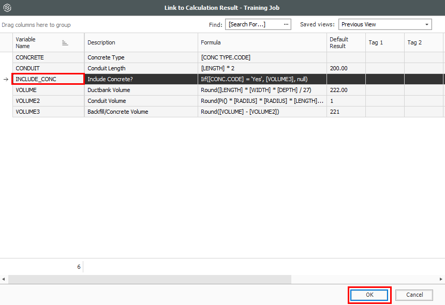Select the CONCRETE variable row
The image size is (445, 305).
[48, 57]
